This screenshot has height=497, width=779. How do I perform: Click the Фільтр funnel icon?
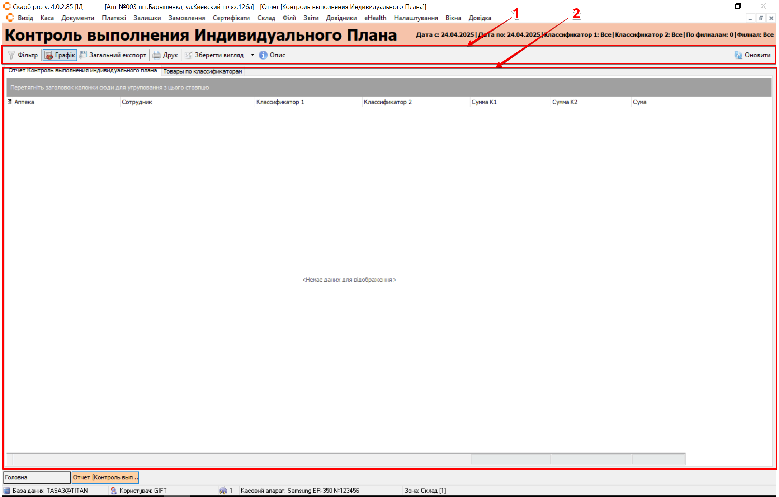point(11,55)
